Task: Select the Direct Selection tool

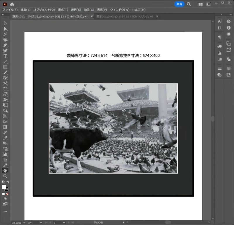Action: tap(5, 29)
